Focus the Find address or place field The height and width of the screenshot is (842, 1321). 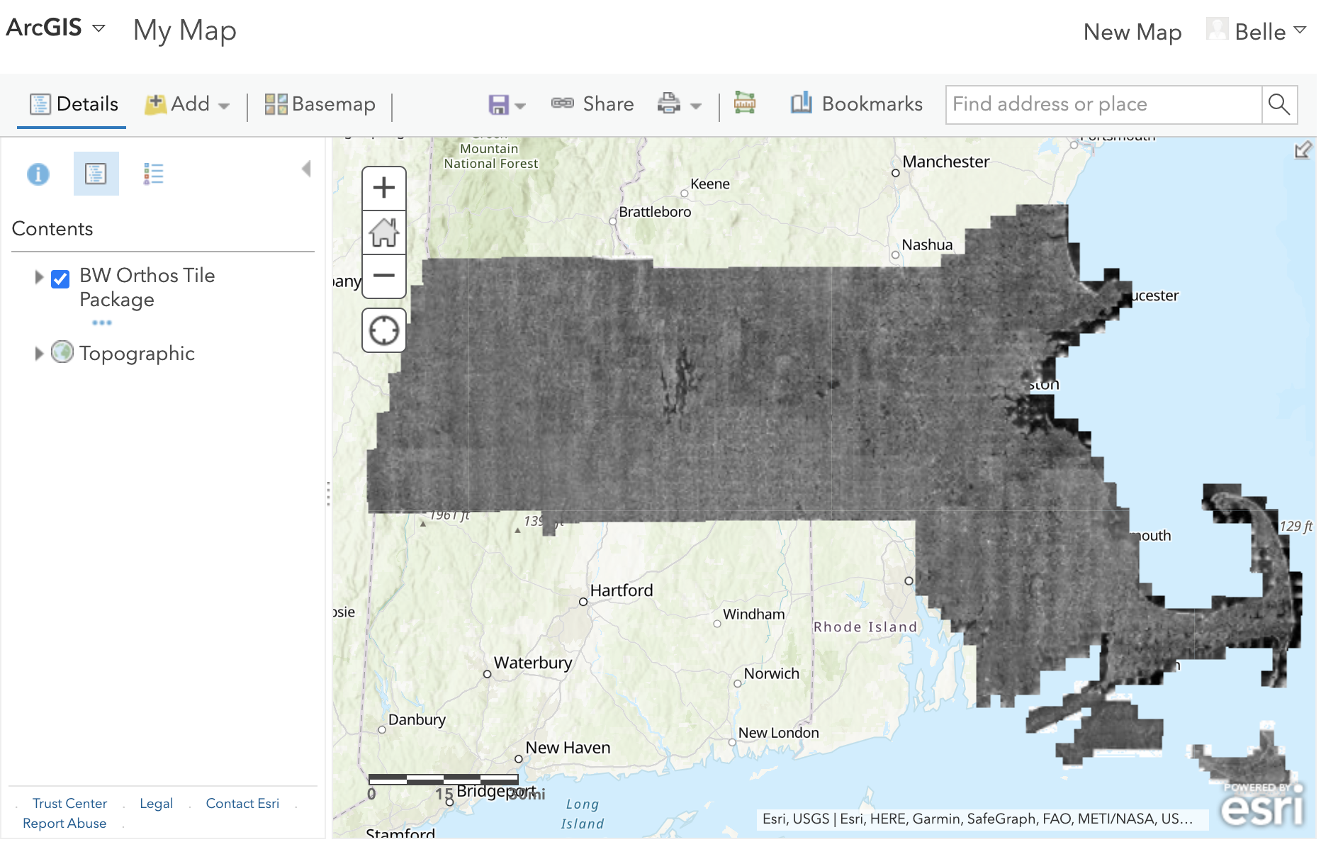pos(1104,104)
